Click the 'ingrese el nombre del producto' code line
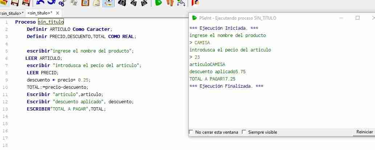Viewport: 375px width, 150px height. (80, 51)
